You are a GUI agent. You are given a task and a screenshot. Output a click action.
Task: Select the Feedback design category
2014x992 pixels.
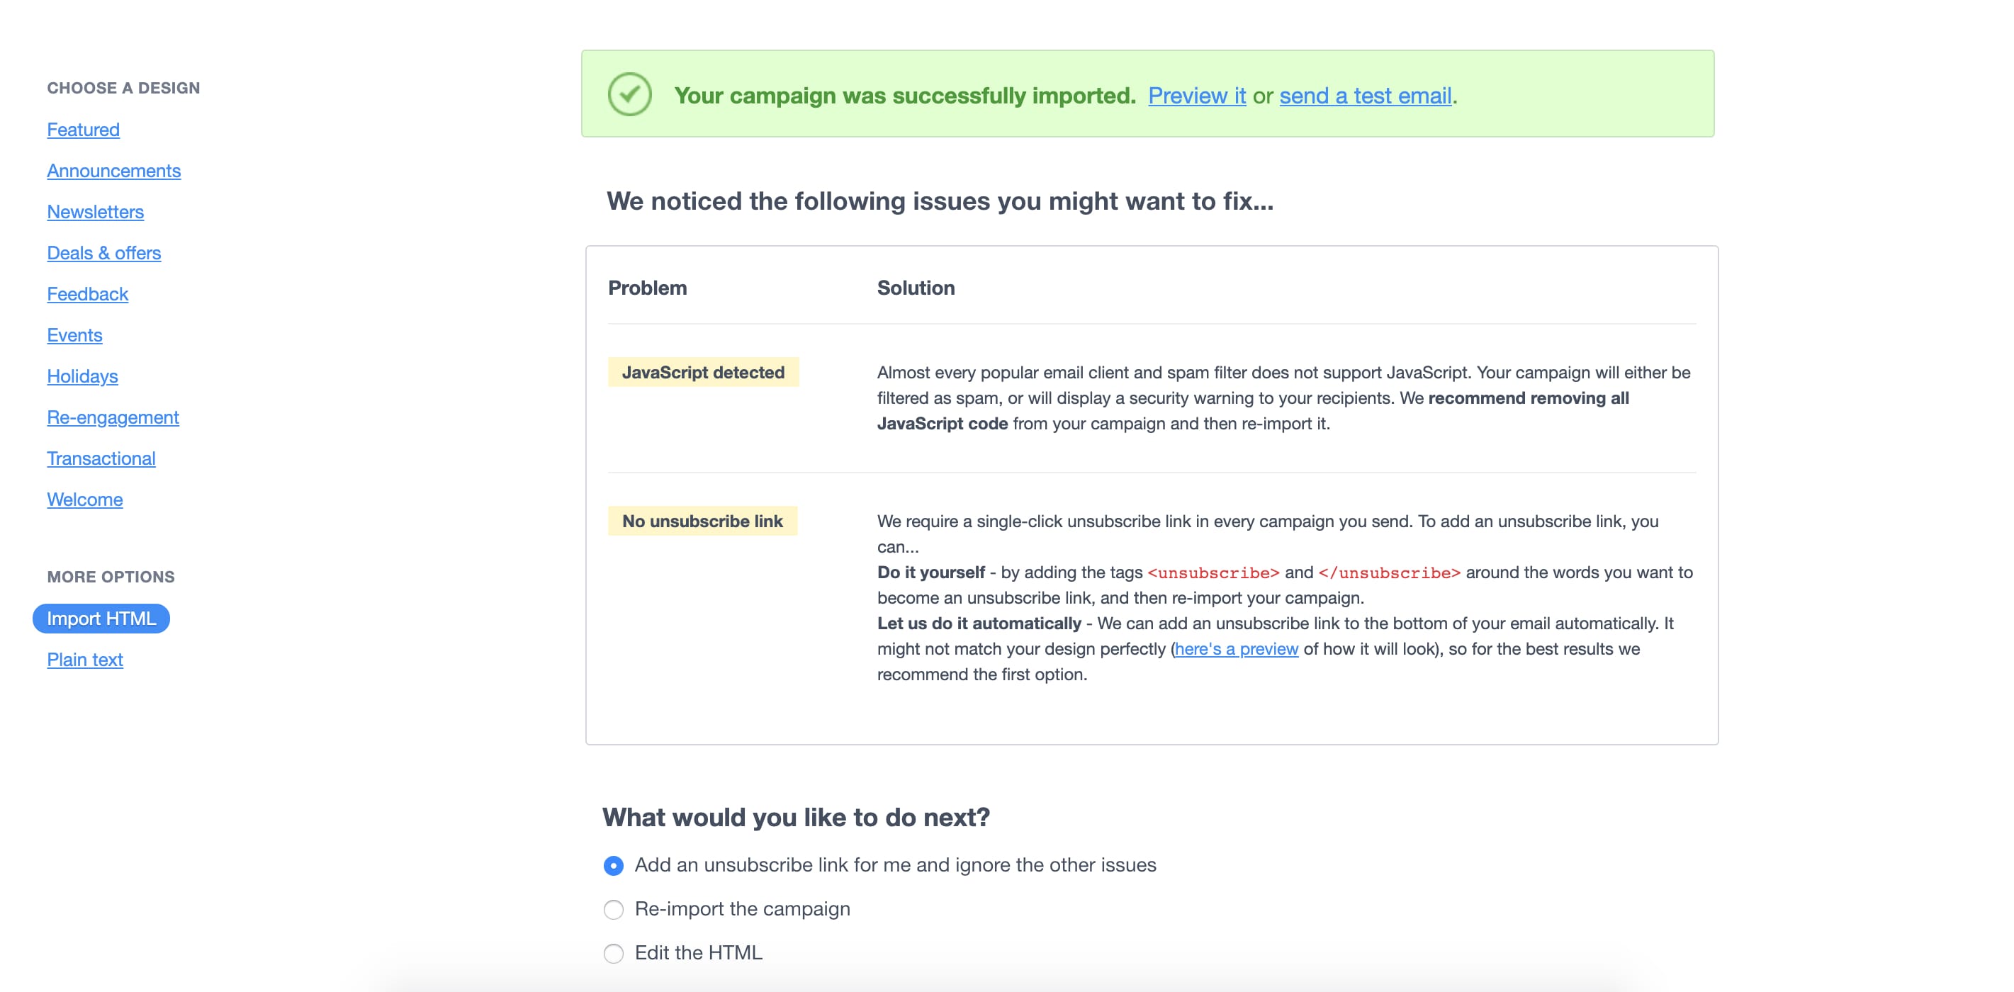88,294
